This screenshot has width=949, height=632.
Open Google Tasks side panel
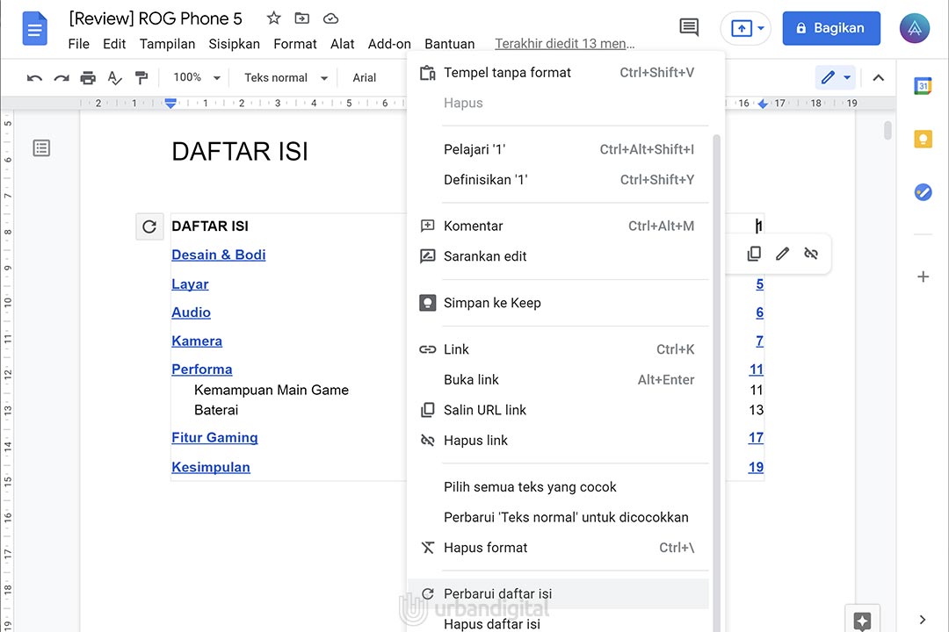923,192
